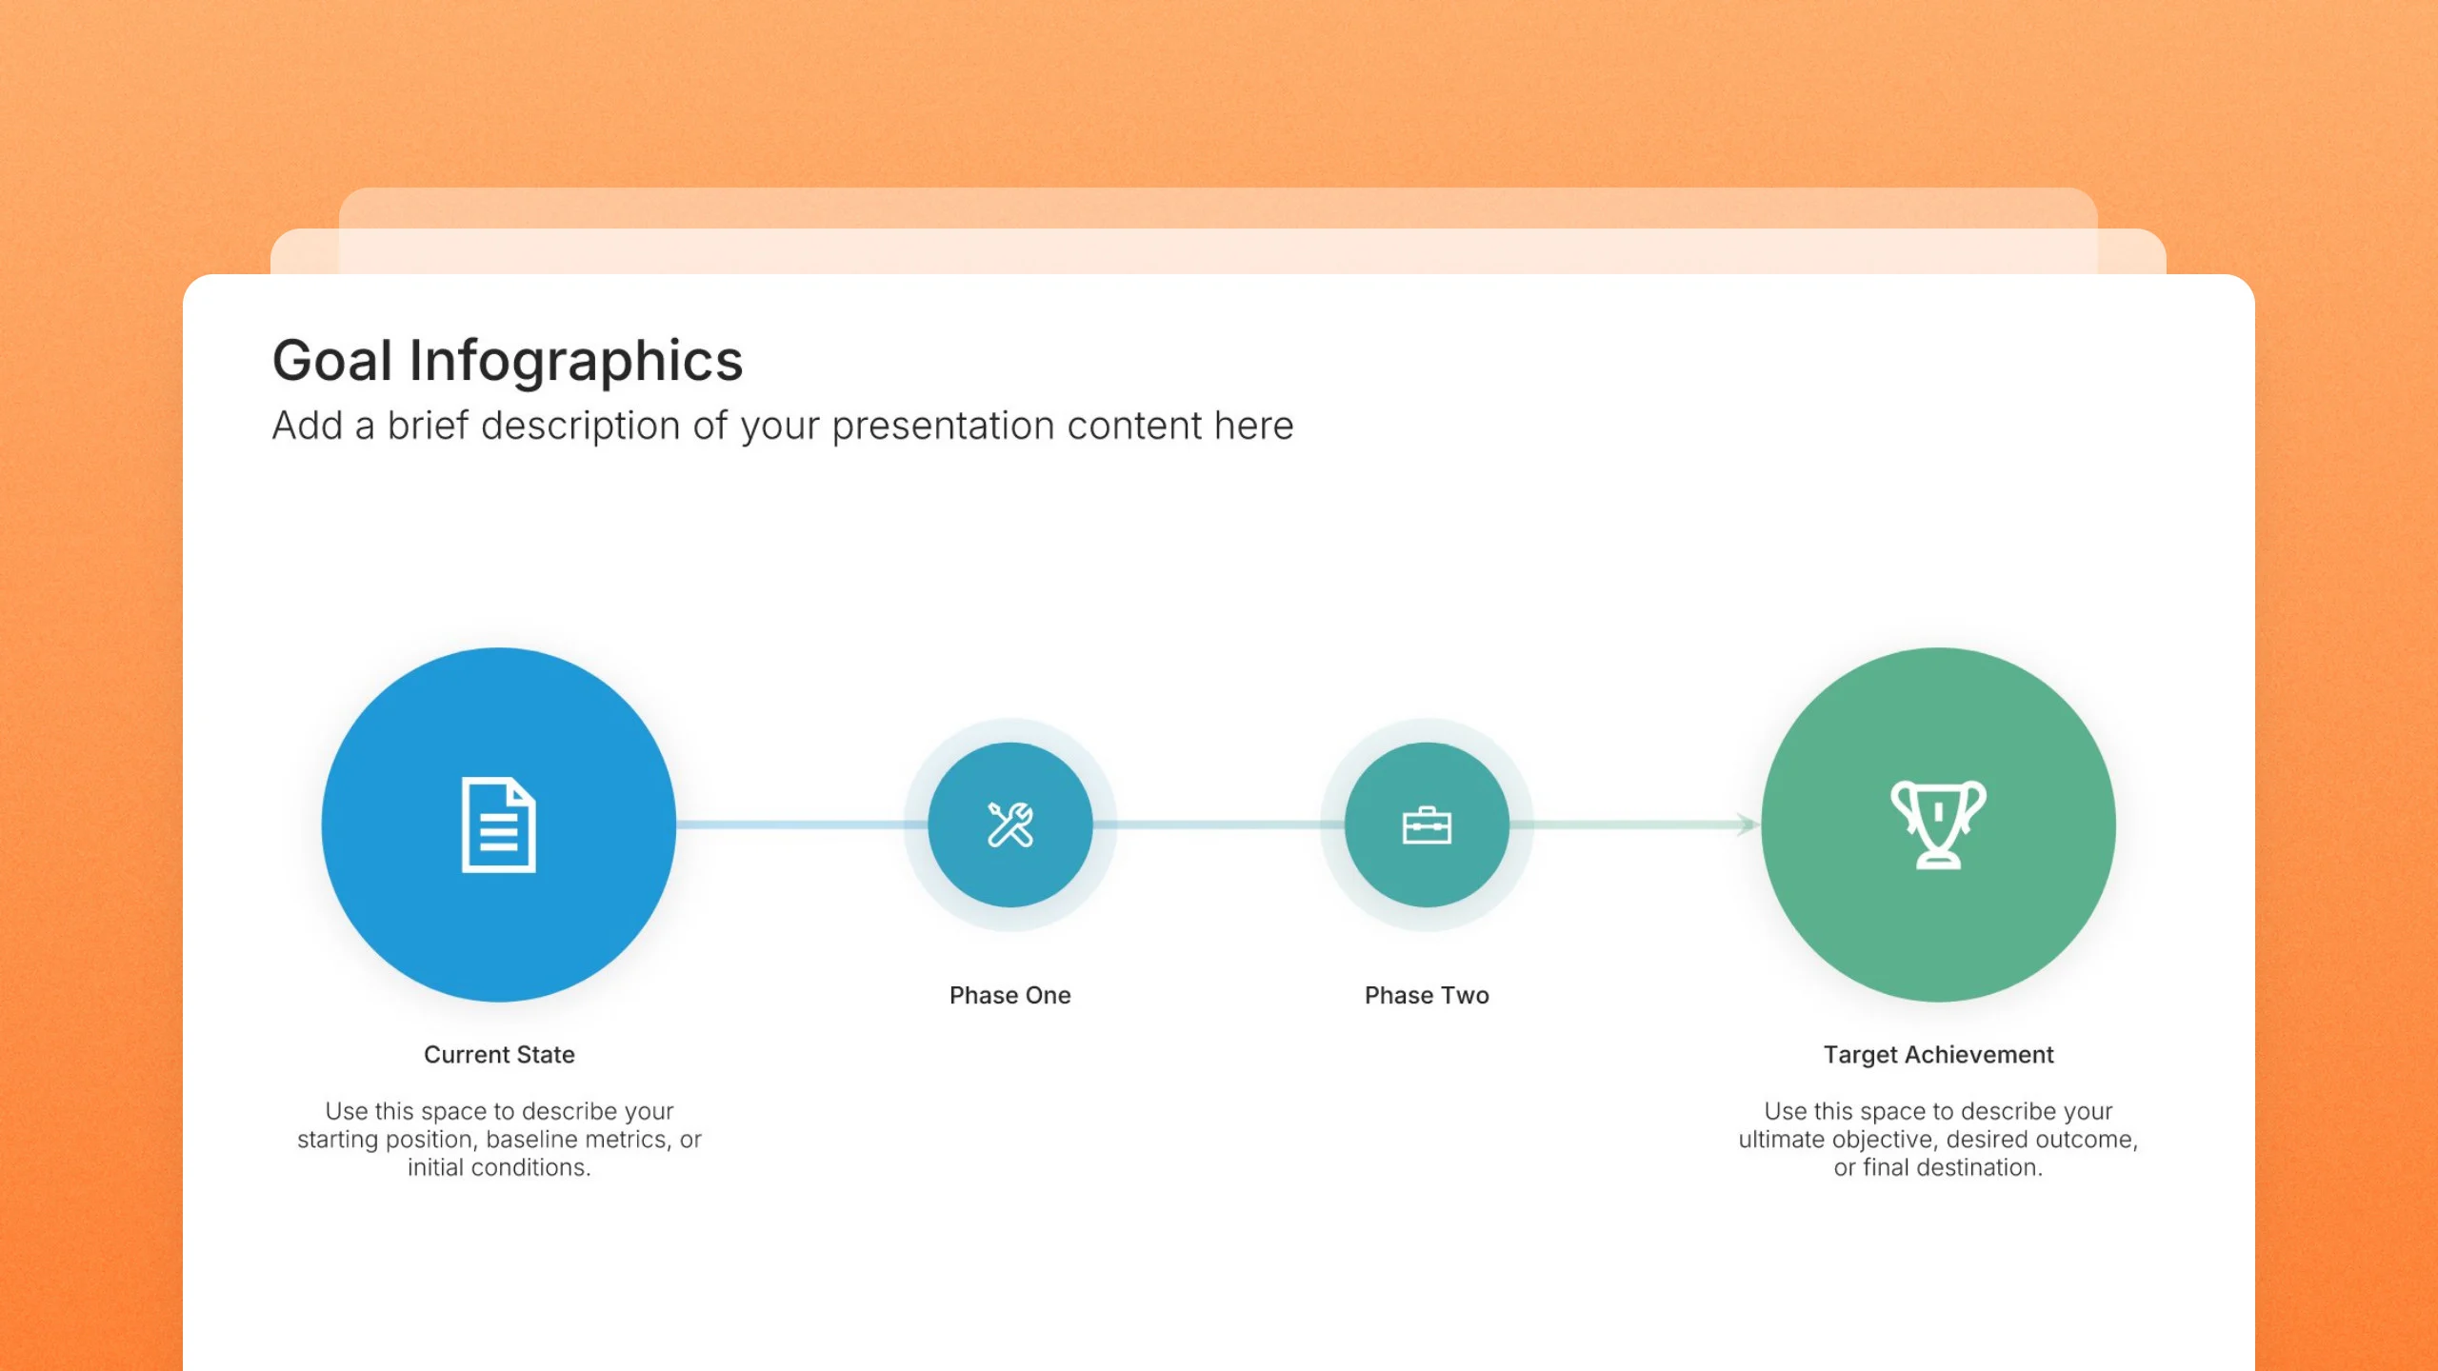Select the 'Current State' label
This screenshot has height=1371, width=2438.
[499, 1055]
